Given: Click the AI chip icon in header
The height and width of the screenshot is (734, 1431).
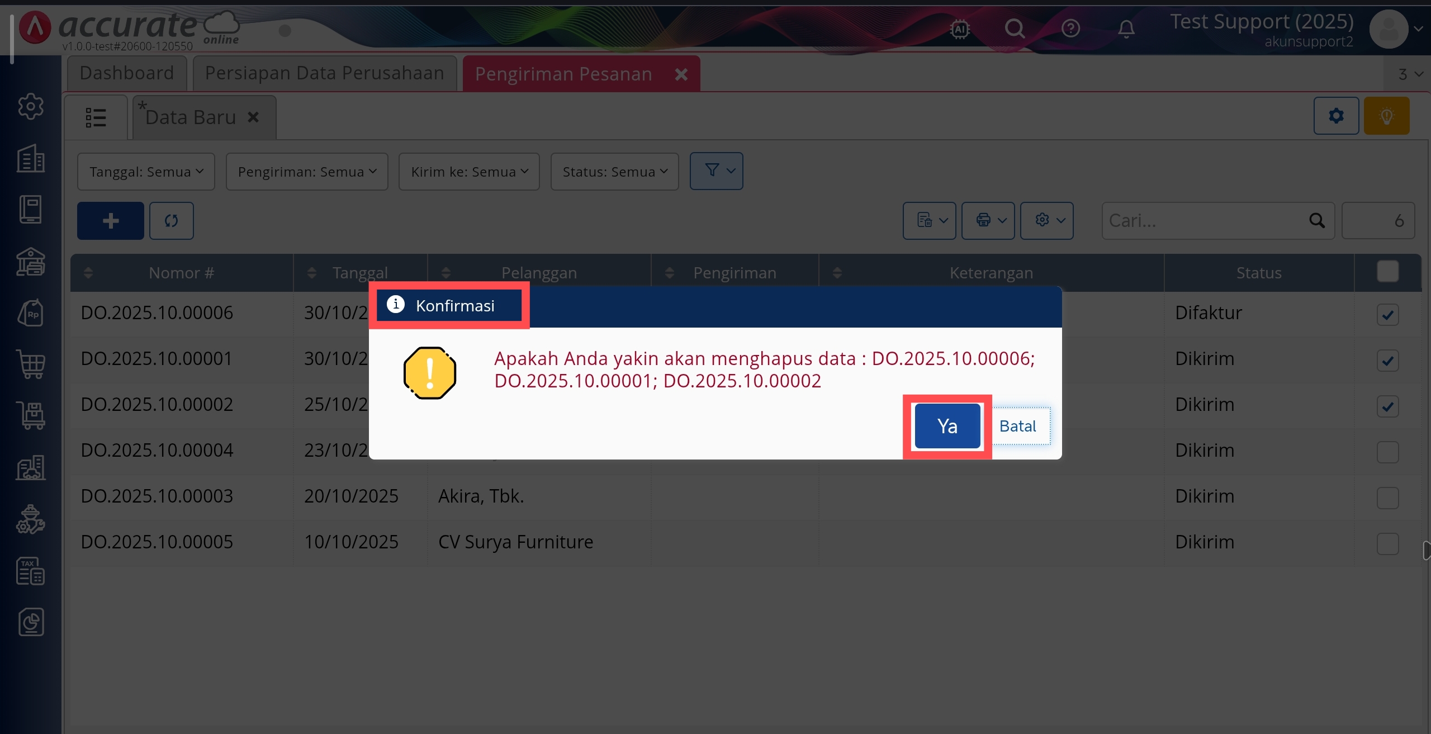Looking at the screenshot, I should (x=959, y=29).
